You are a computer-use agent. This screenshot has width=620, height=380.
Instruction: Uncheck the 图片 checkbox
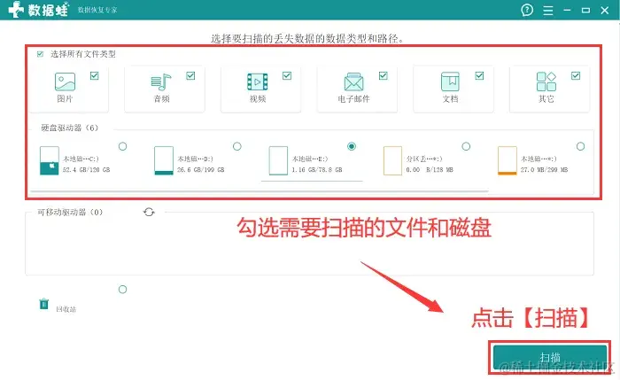point(94,75)
